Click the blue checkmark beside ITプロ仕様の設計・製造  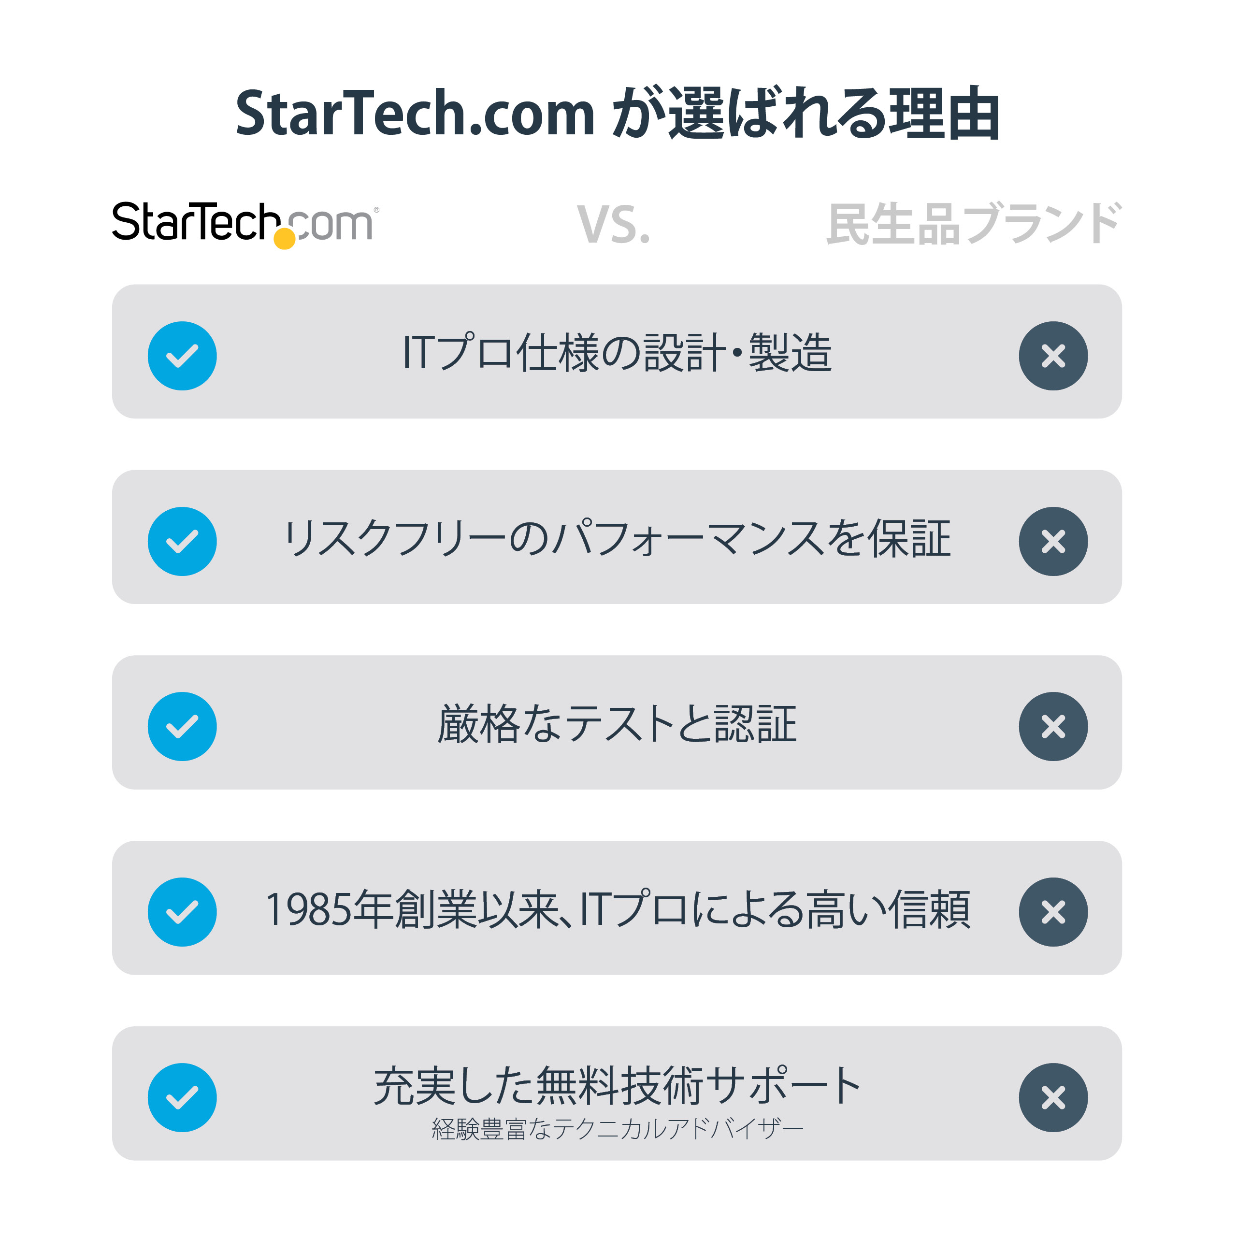[183, 356]
